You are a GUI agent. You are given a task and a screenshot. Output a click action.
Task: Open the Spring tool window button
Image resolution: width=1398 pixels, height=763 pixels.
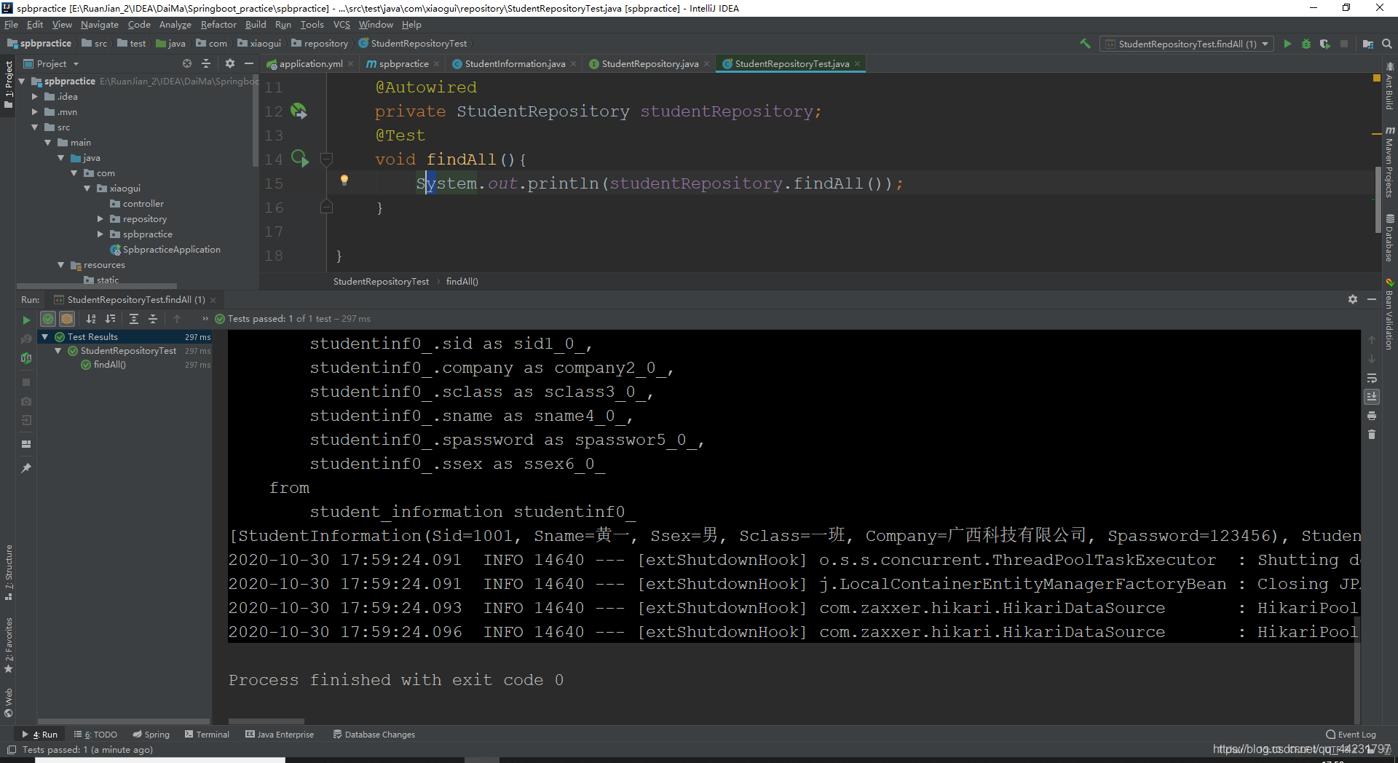(x=151, y=735)
